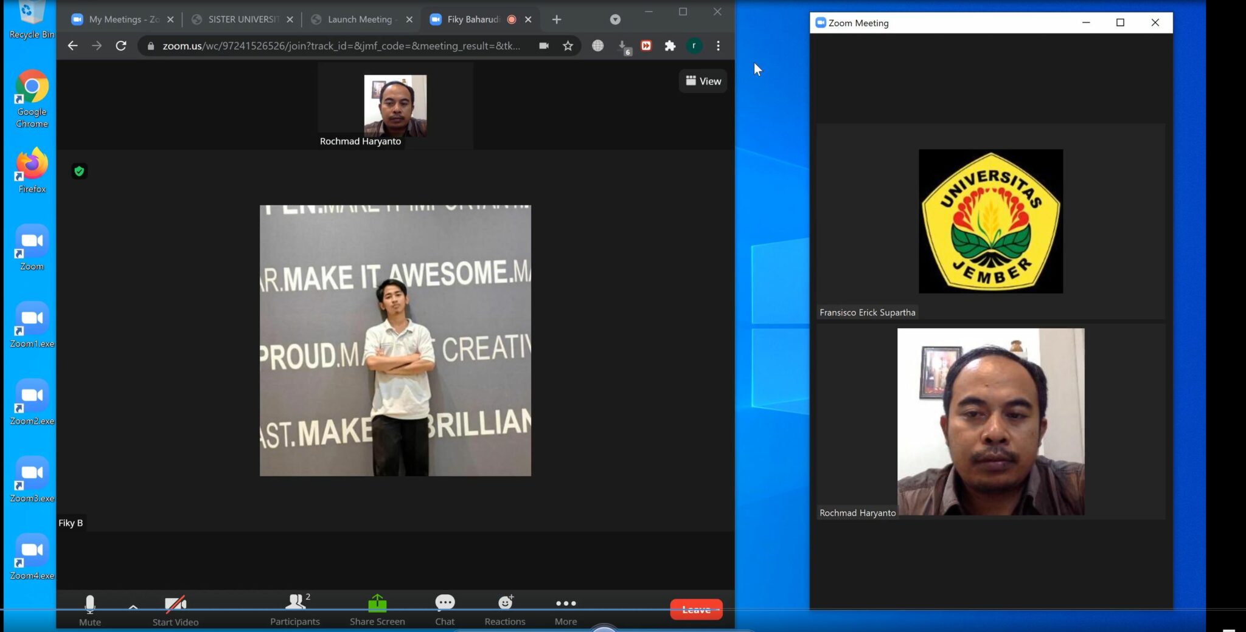The image size is (1246, 632).
Task: Close the Zoom Meeting window
Action: pyautogui.click(x=1155, y=22)
